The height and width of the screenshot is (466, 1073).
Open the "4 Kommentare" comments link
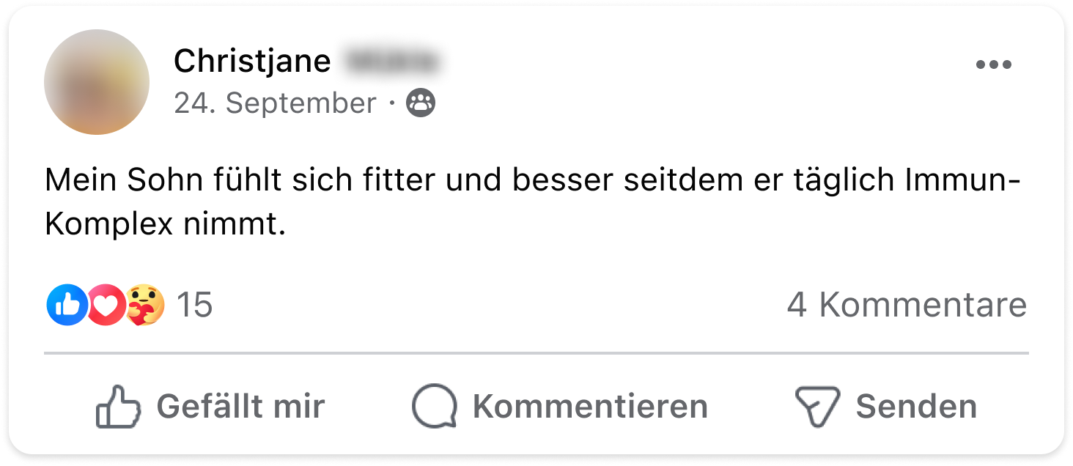coord(907,305)
